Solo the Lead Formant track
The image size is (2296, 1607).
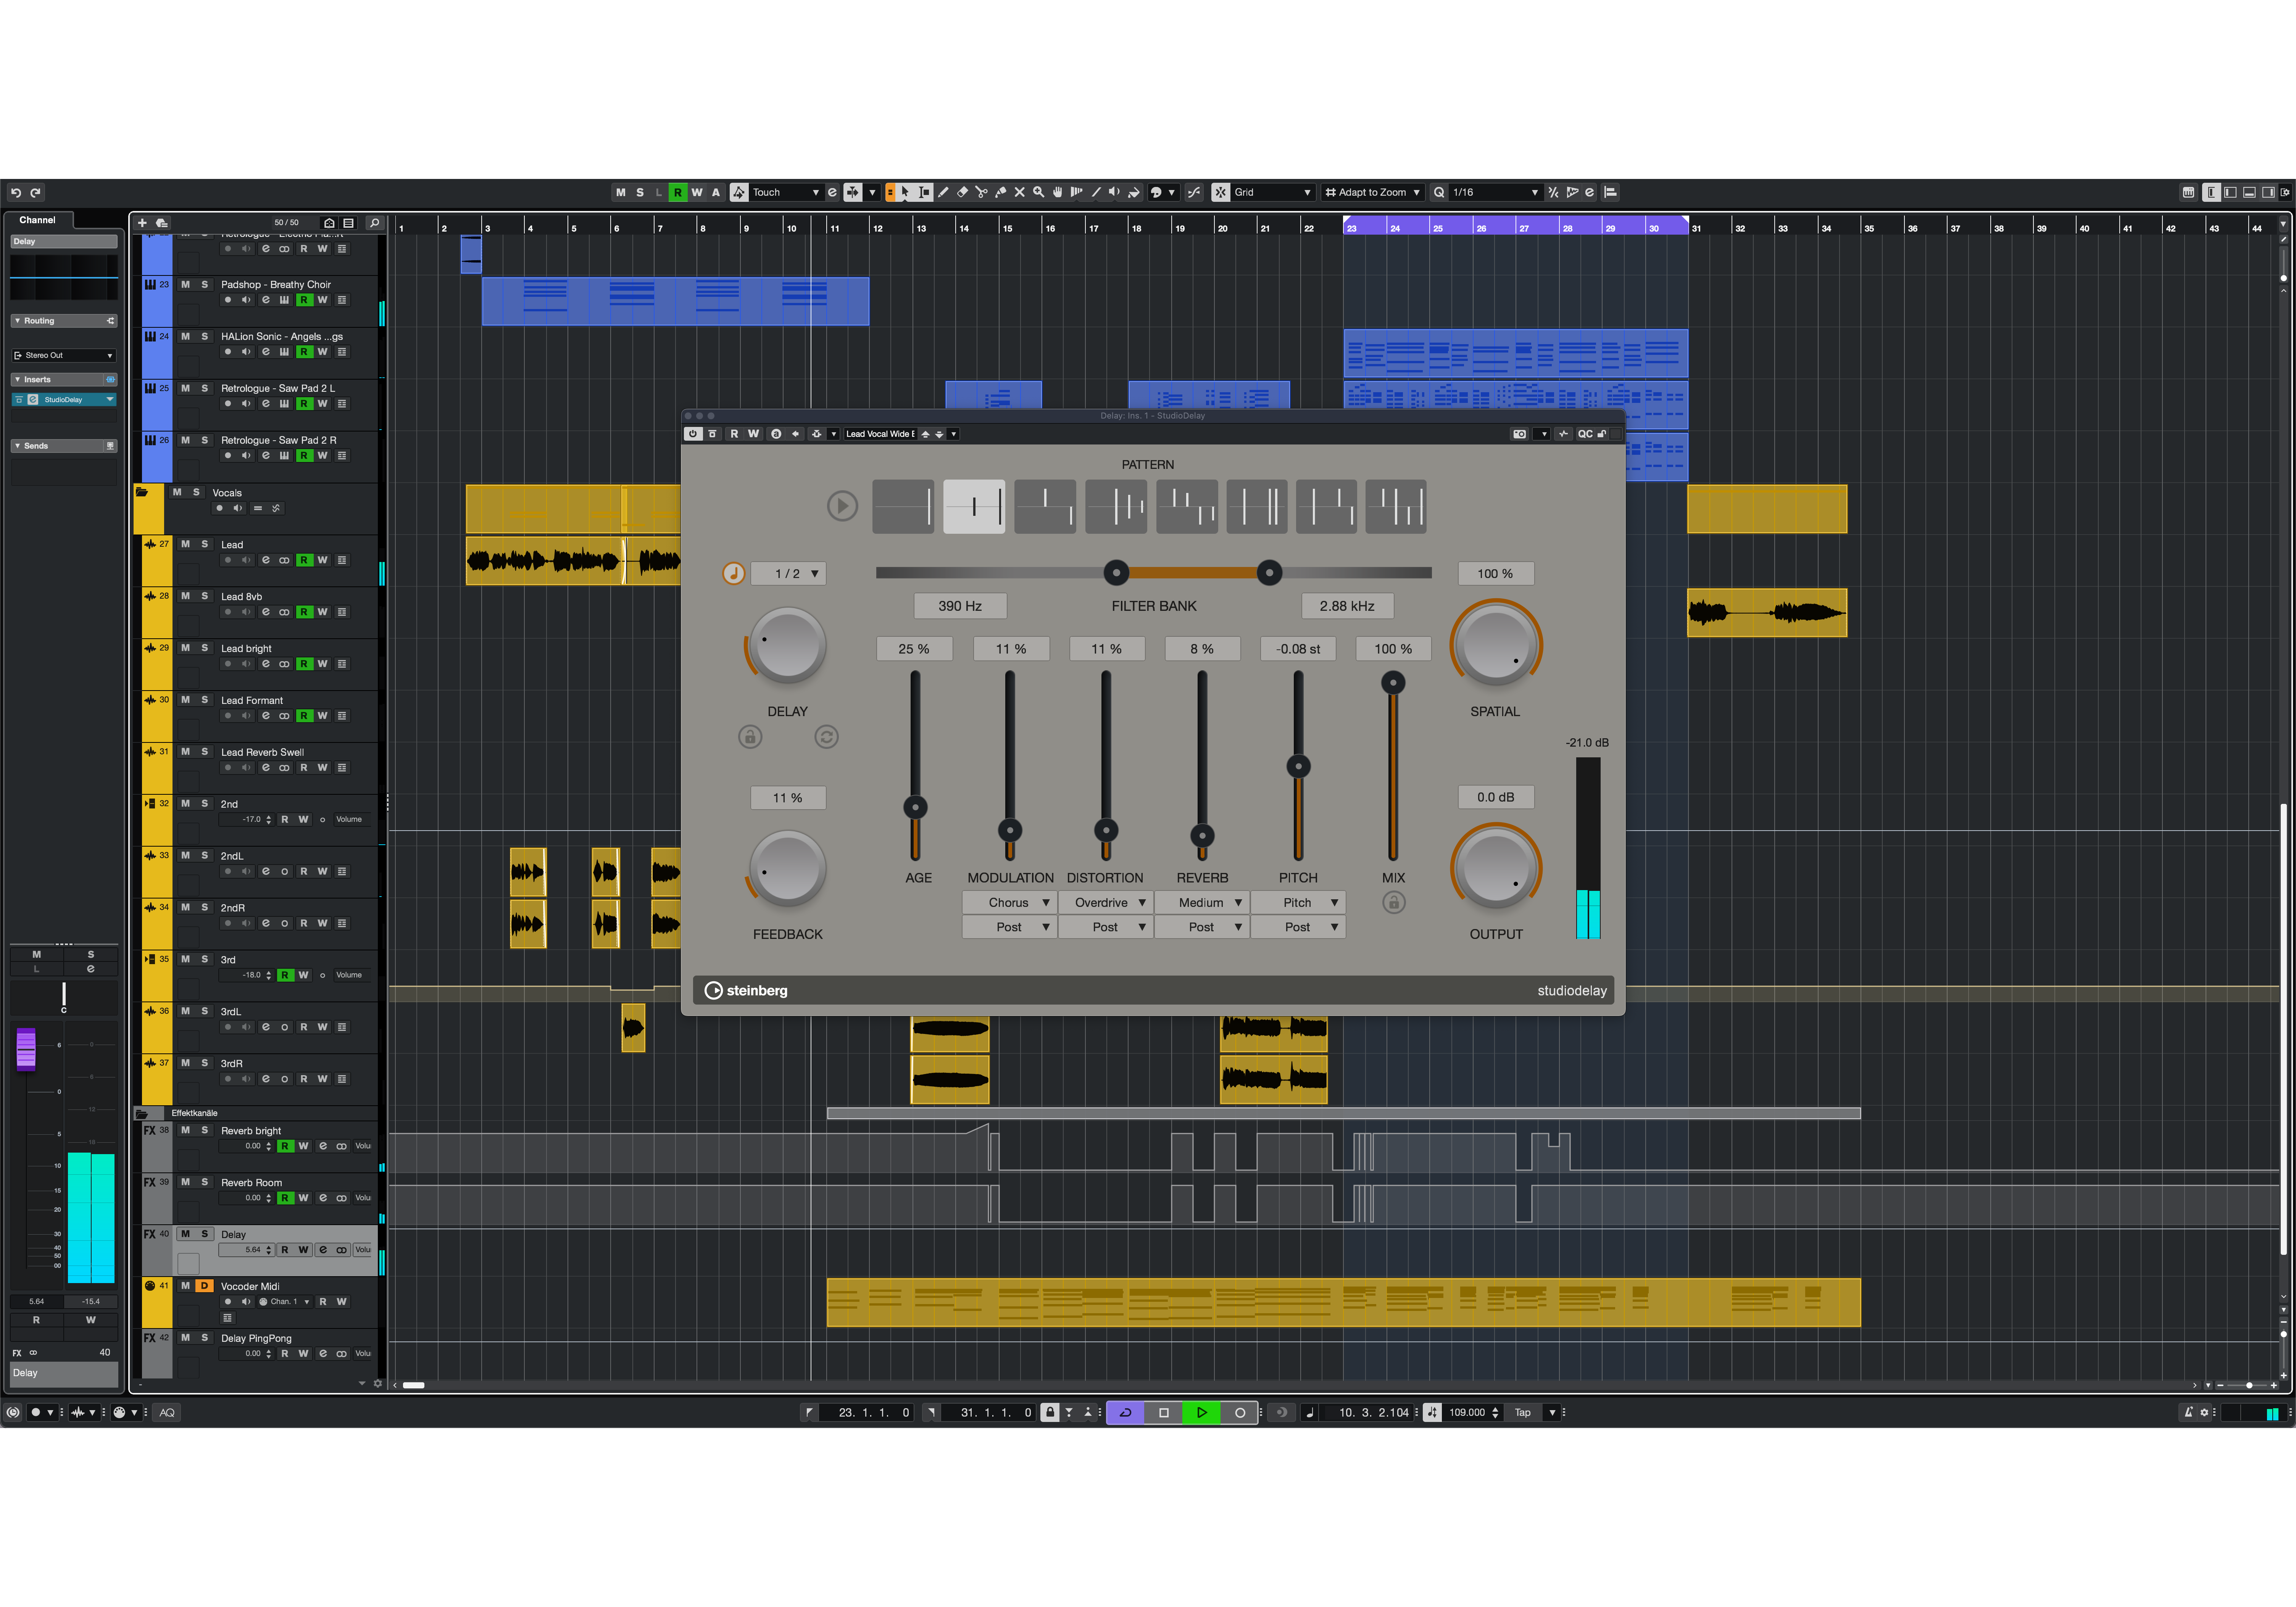tap(205, 700)
